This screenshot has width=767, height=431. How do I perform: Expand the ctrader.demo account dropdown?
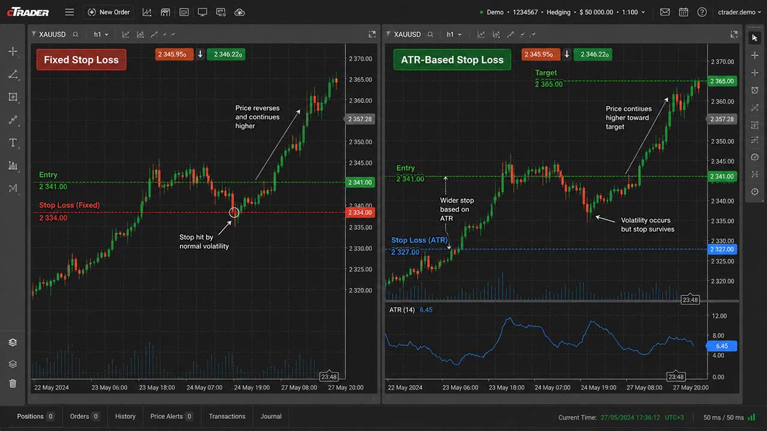point(739,12)
